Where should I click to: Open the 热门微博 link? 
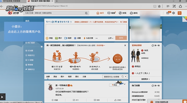click(123, 22)
